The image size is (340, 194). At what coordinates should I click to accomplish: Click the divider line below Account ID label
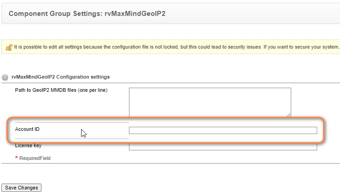tap(72, 139)
